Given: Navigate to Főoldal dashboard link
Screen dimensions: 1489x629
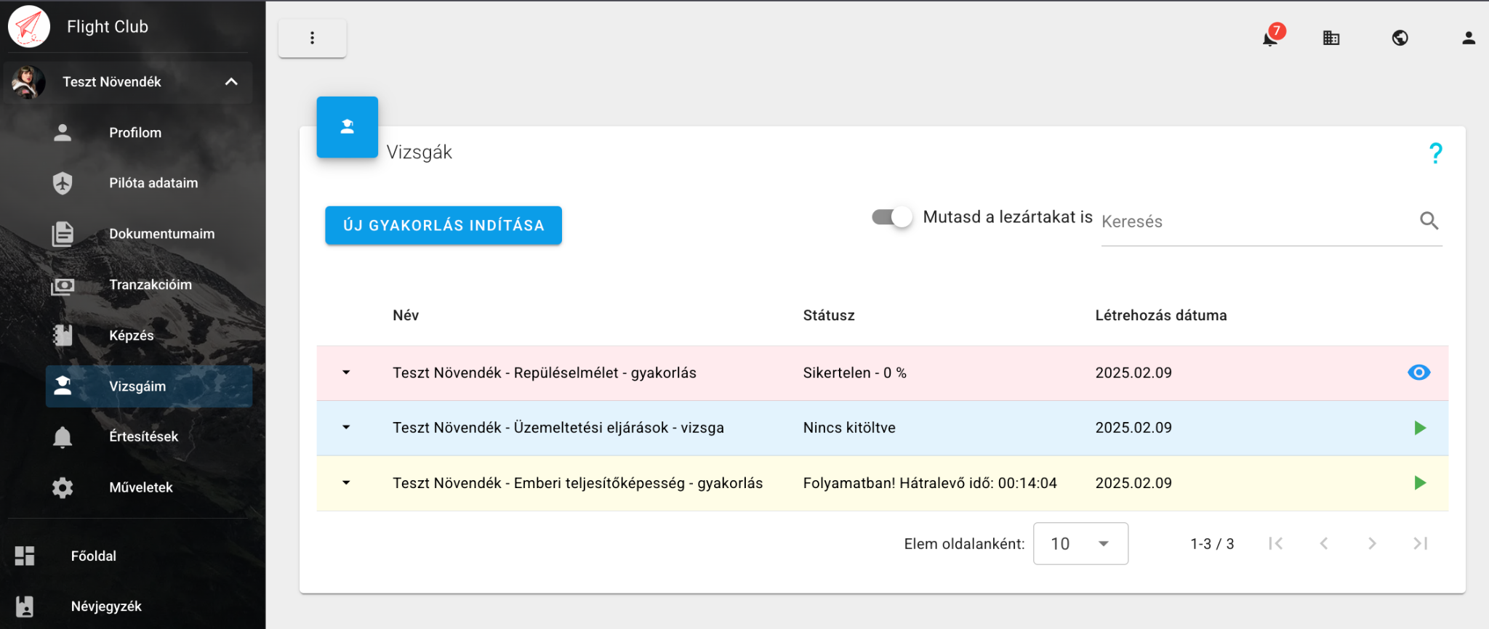Looking at the screenshot, I should [x=93, y=556].
